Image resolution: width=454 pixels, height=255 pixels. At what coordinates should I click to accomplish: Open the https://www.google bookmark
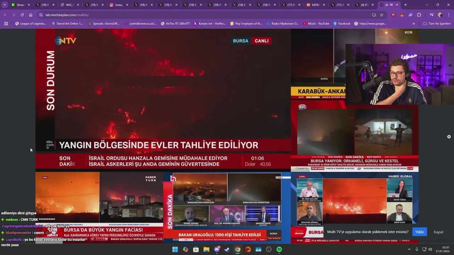tap(370, 24)
